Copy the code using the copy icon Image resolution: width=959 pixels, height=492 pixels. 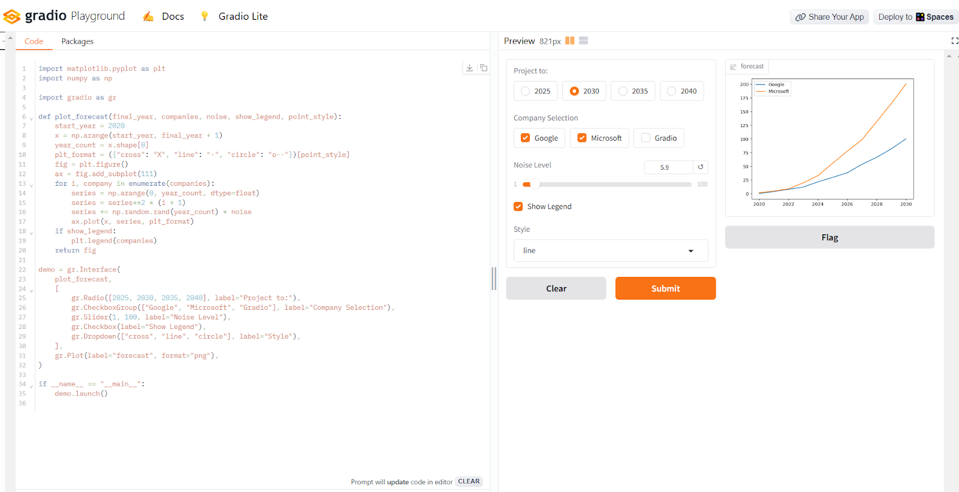pyautogui.click(x=484, y=68)
